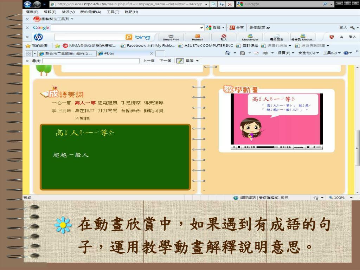Click the RSS feeds icon
360x270 pixels.
242,53
